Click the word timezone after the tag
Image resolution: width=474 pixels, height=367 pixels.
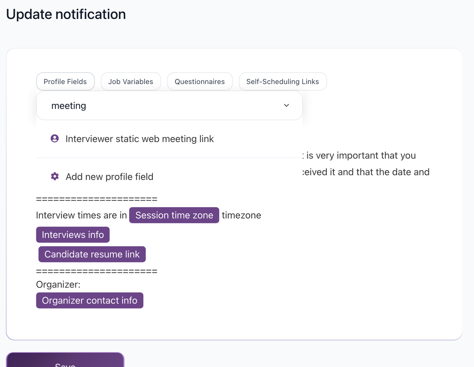click(x=241, y=215)
